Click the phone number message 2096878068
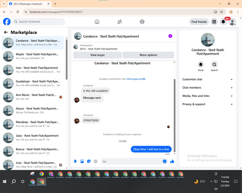This screenshot has width=242, height=193. point(91,121)
